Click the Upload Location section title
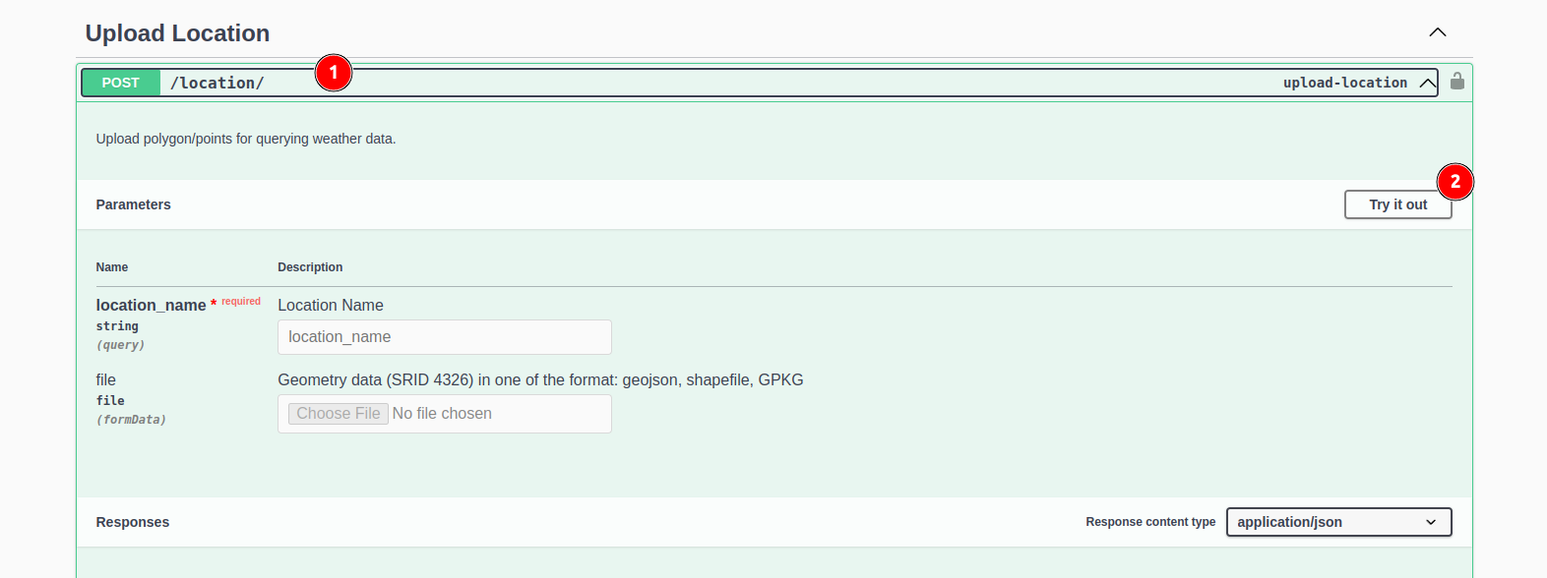1547x578 pixels. (x=177, y=33)
